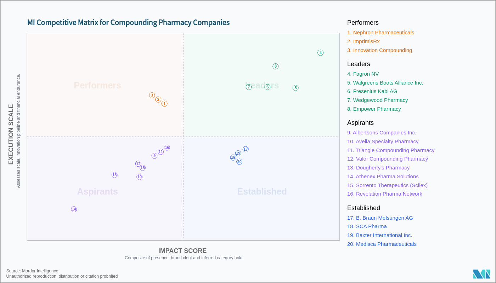The width and height of the screenshot is (496, 283).
Task: Click the Established quadrant watermark label
Action: point(262,191)
